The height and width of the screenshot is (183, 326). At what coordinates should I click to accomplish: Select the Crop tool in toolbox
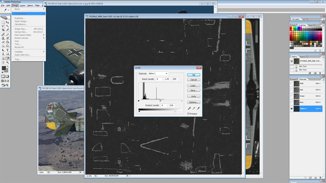click(x=3, y=30)
